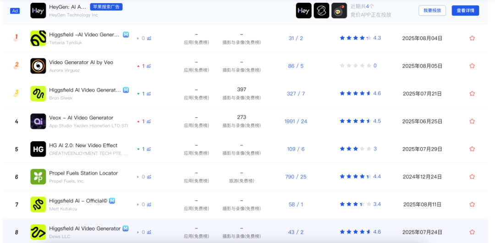Open Higgsfield AI – Official© title

click(78, 201)
